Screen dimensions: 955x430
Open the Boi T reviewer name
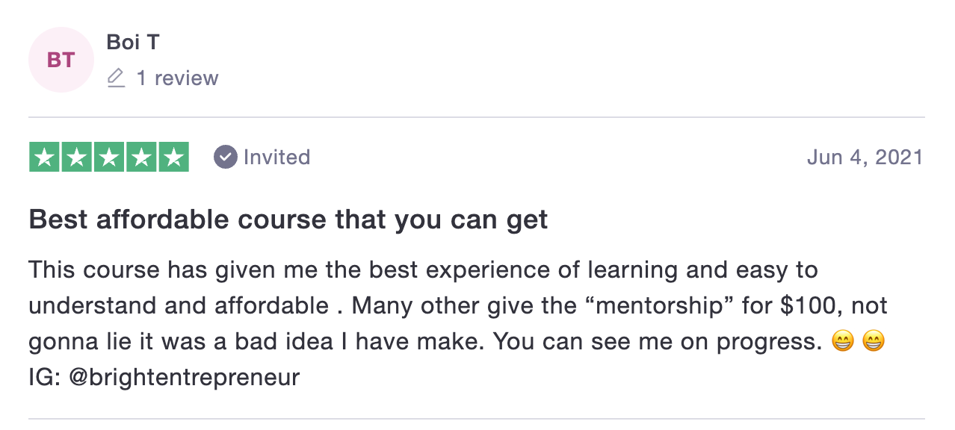(x=133, y=42)
